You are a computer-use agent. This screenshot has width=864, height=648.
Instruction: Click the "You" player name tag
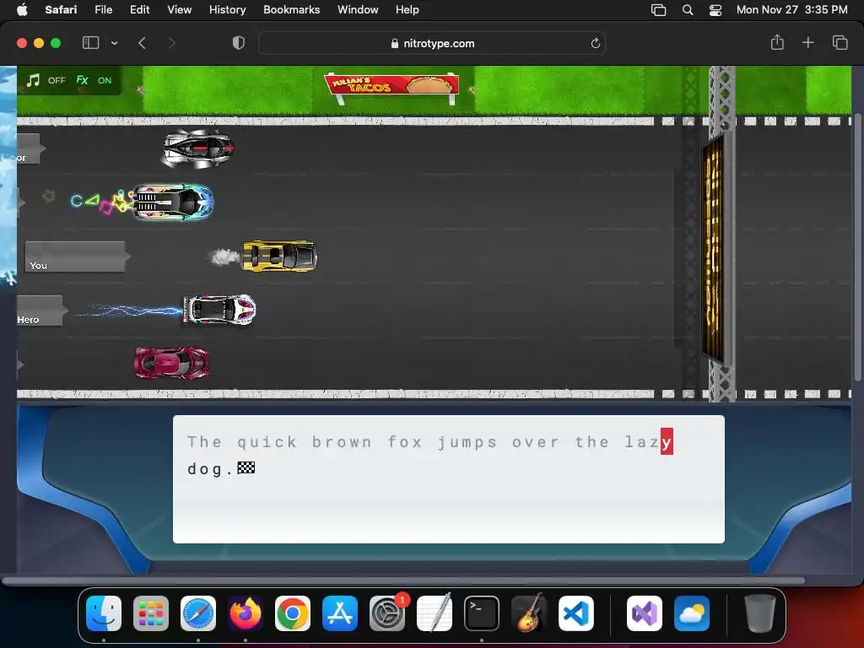77,256
